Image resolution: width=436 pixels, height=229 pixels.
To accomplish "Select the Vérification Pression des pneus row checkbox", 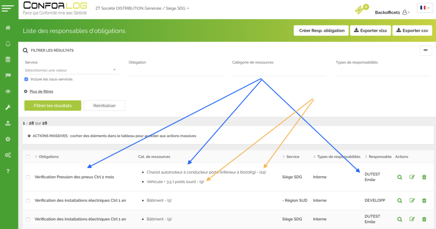I will tap(28, 177).
